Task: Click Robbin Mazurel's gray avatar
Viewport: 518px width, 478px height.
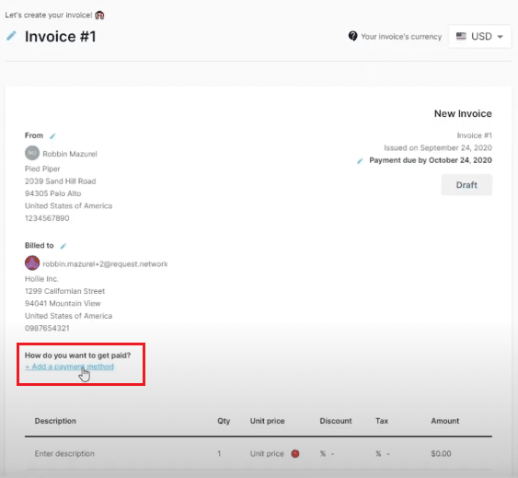Action: click(x=32, y=153)
